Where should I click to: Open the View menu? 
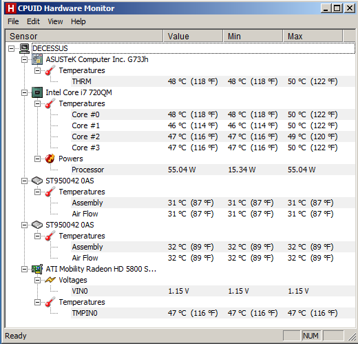[55, 21]
